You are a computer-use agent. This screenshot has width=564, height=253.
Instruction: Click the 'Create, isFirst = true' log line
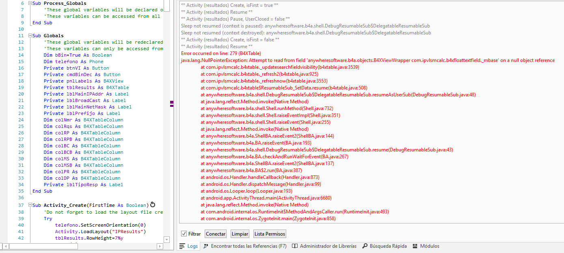pos(229,5)
